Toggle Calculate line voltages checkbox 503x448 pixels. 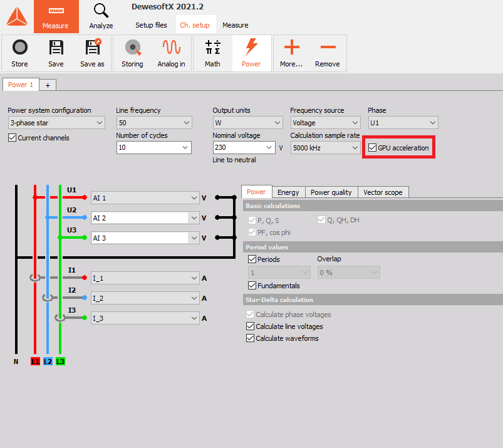coord(250,326)
